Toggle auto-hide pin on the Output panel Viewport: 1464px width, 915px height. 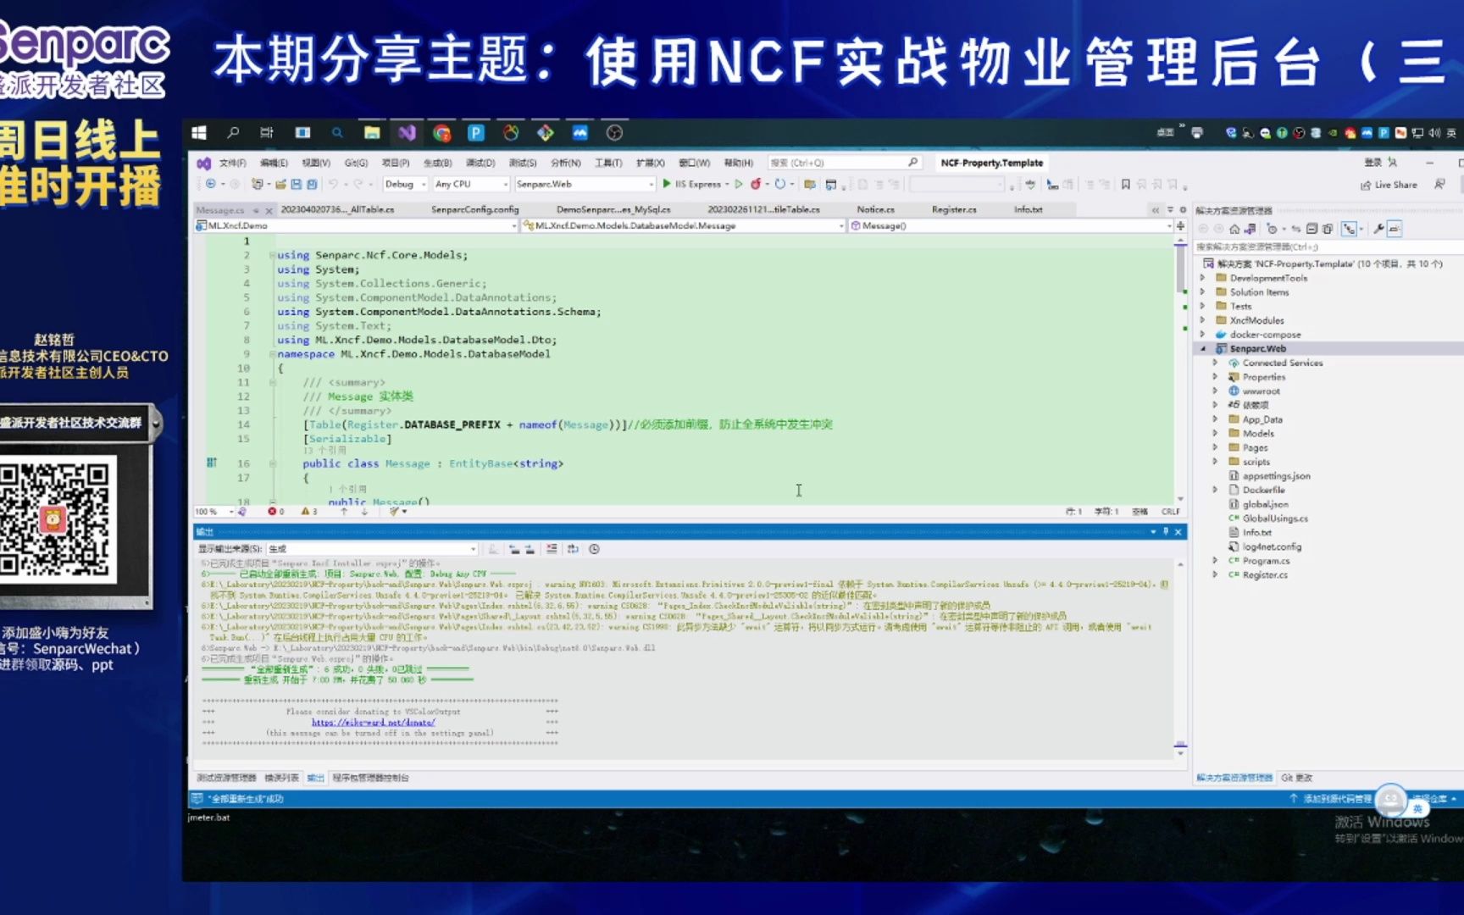coord(1166,532)
